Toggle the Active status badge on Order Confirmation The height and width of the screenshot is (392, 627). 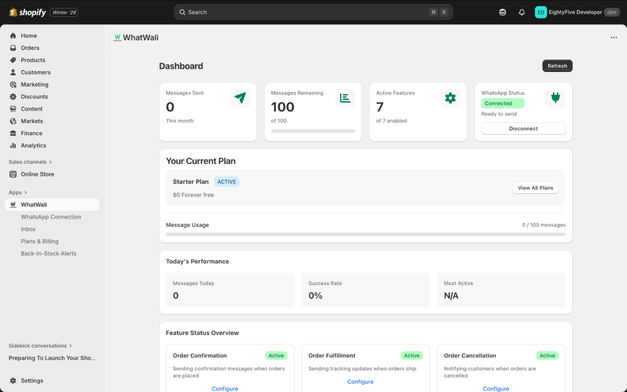click(x=276, y=355)
